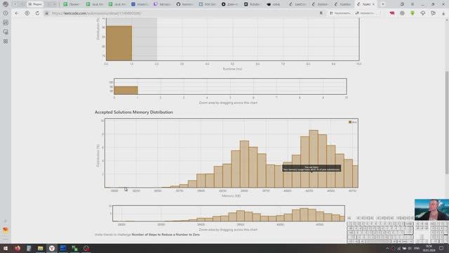The width and height of the screenshot is (449, 253).
Task: Open the browser hamburger menu
Action: pyautogui.click(x=413, y=4)
